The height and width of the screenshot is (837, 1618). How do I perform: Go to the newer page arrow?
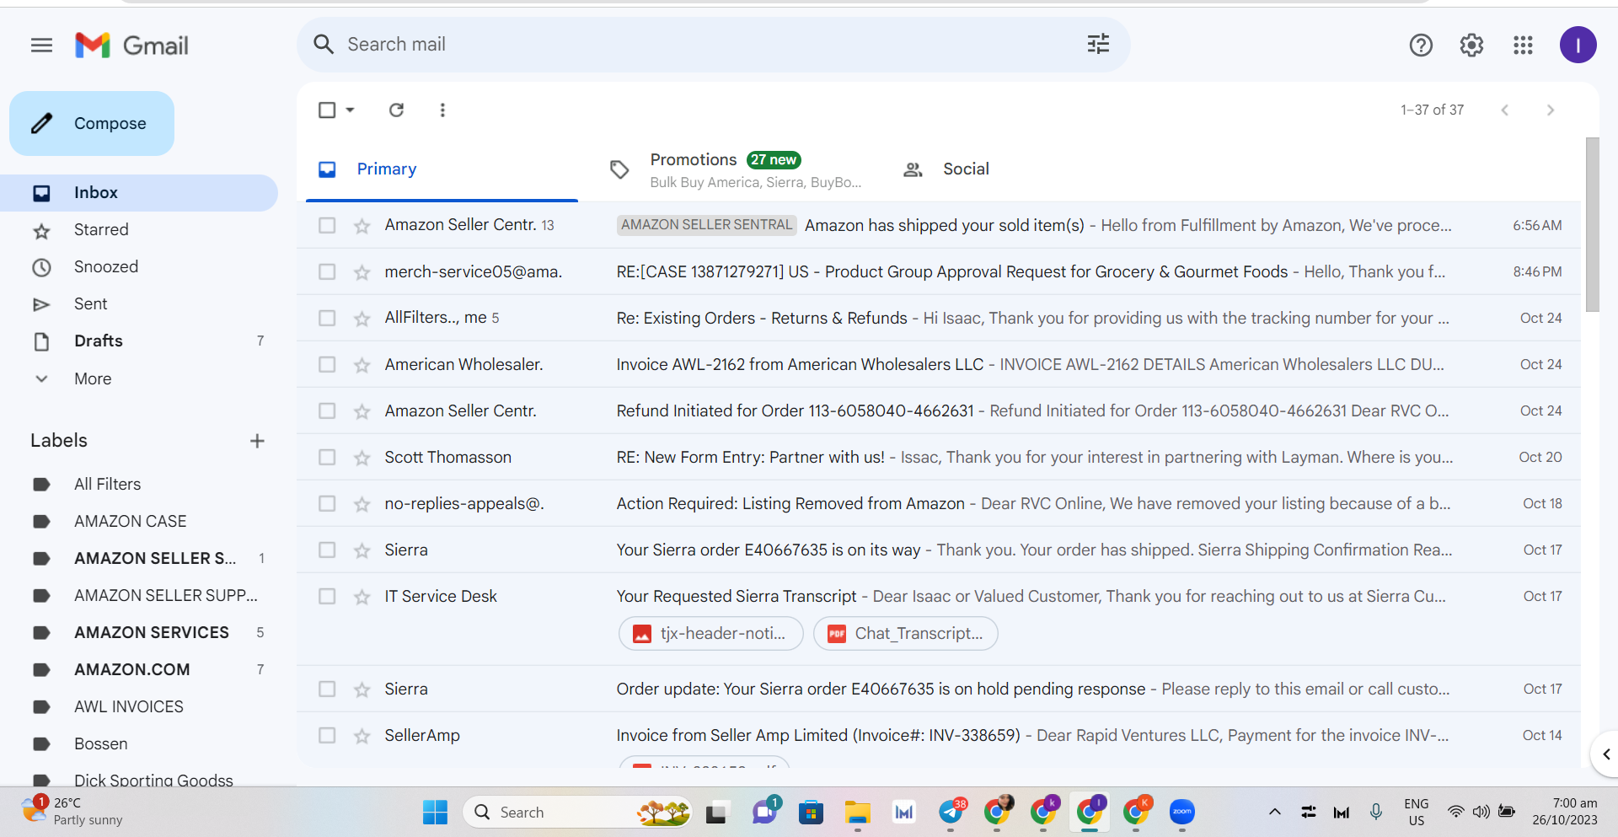pyautogui.click(x=1505, y=110)
